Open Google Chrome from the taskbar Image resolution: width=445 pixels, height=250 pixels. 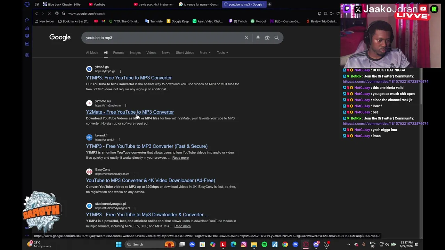pos(285,244)
